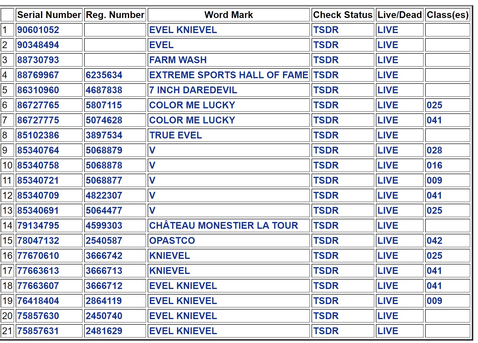The width and height of the screenshot is (478, 343).
Task: Click class 042 in OPASTCO row
Action: click(x=434, y=241)
